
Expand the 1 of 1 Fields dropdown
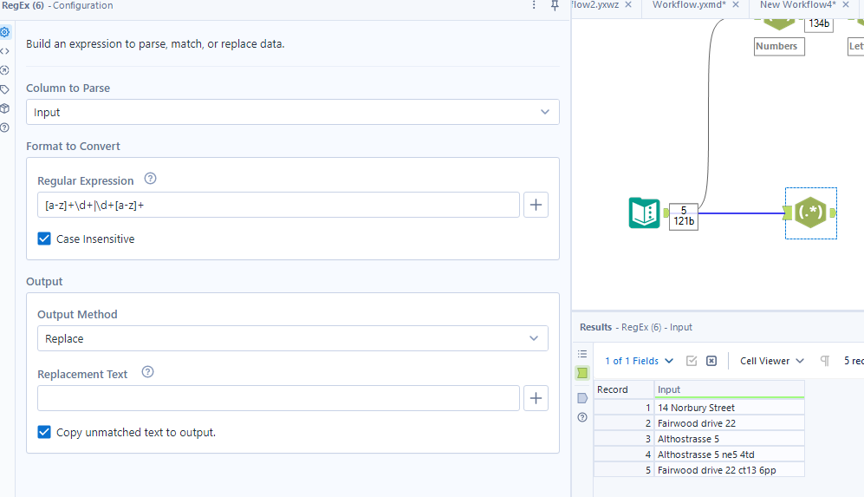pos(640,361)
